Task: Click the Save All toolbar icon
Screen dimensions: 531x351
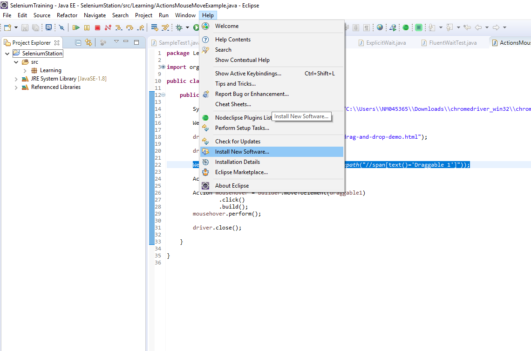Action: pos(35,27)
